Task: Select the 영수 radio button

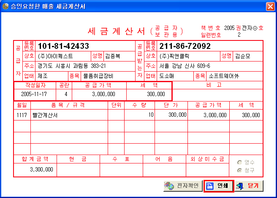Action: (239, 162)
